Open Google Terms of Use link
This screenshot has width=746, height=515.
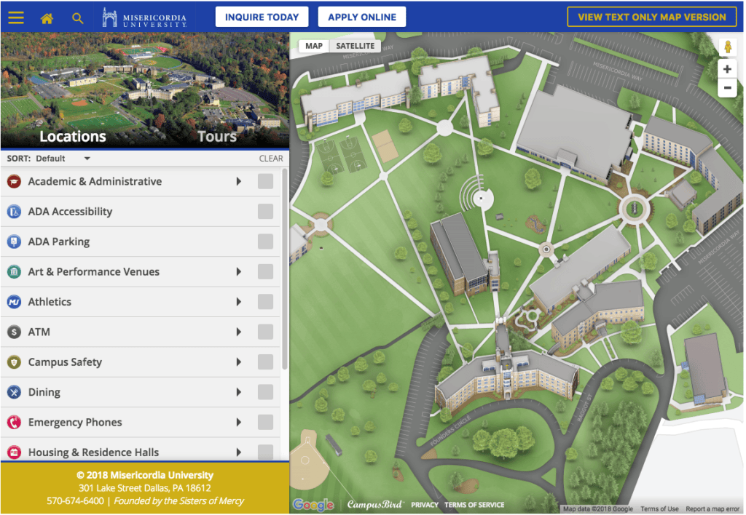tap(659, 509)
